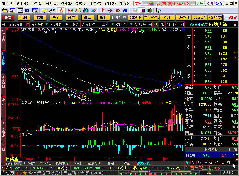Click the 选择股票 button
Viewport: 239px width, 176px height.
tap(72, 25)
